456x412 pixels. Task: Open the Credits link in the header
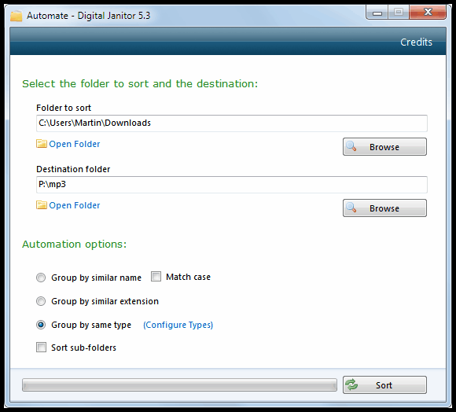click(x=416, y=42)
